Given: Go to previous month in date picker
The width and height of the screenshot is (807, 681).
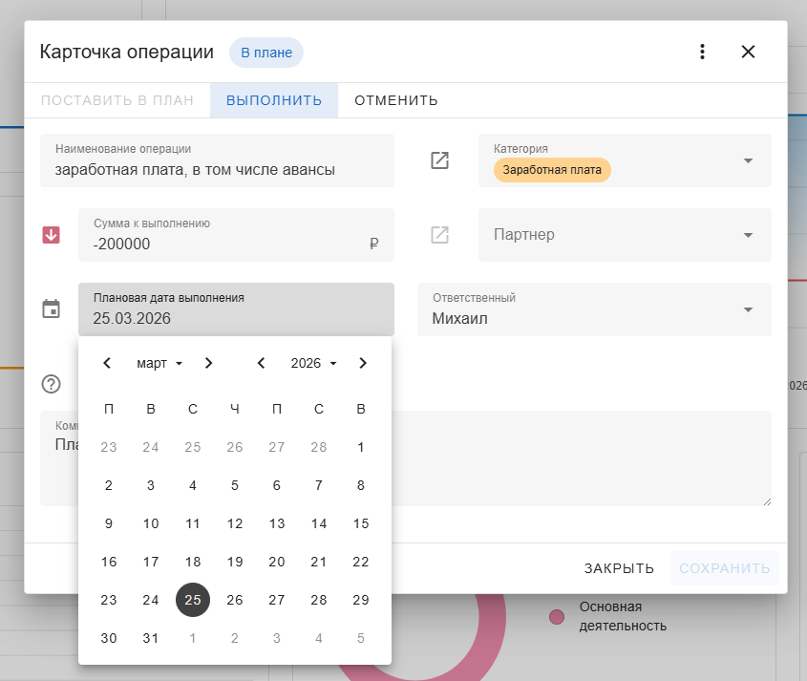Looking at the screenshot, I should 107,363.
